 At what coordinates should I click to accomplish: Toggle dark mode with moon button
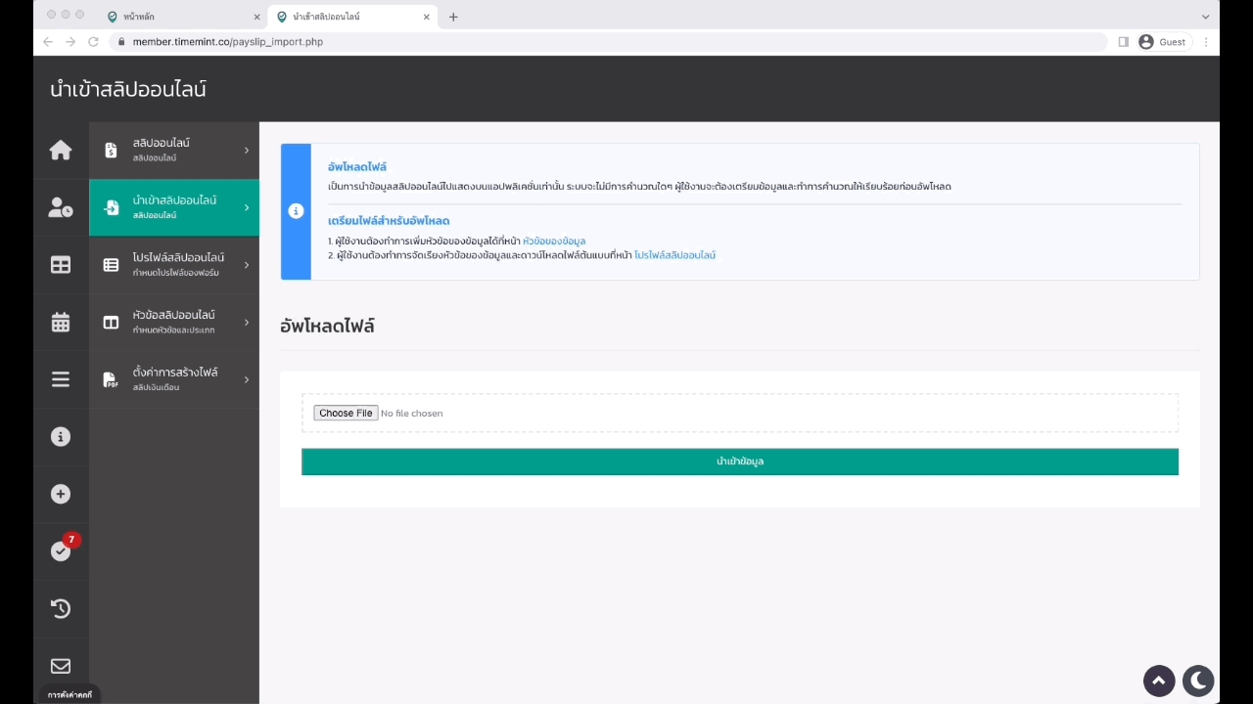(x=1198, y=681)
